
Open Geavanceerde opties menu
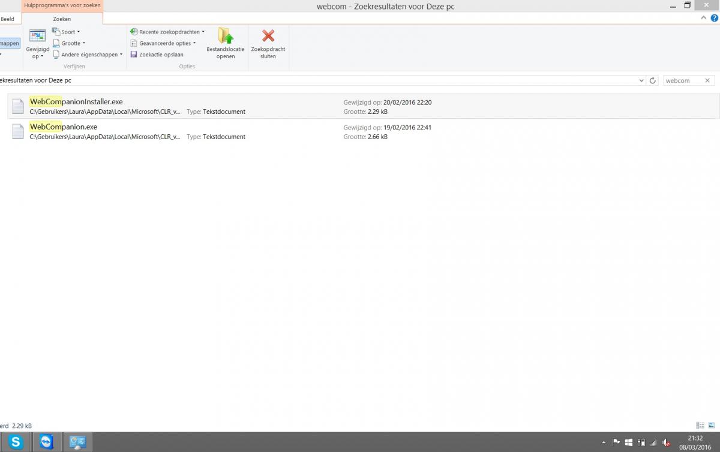click(163, 43)
